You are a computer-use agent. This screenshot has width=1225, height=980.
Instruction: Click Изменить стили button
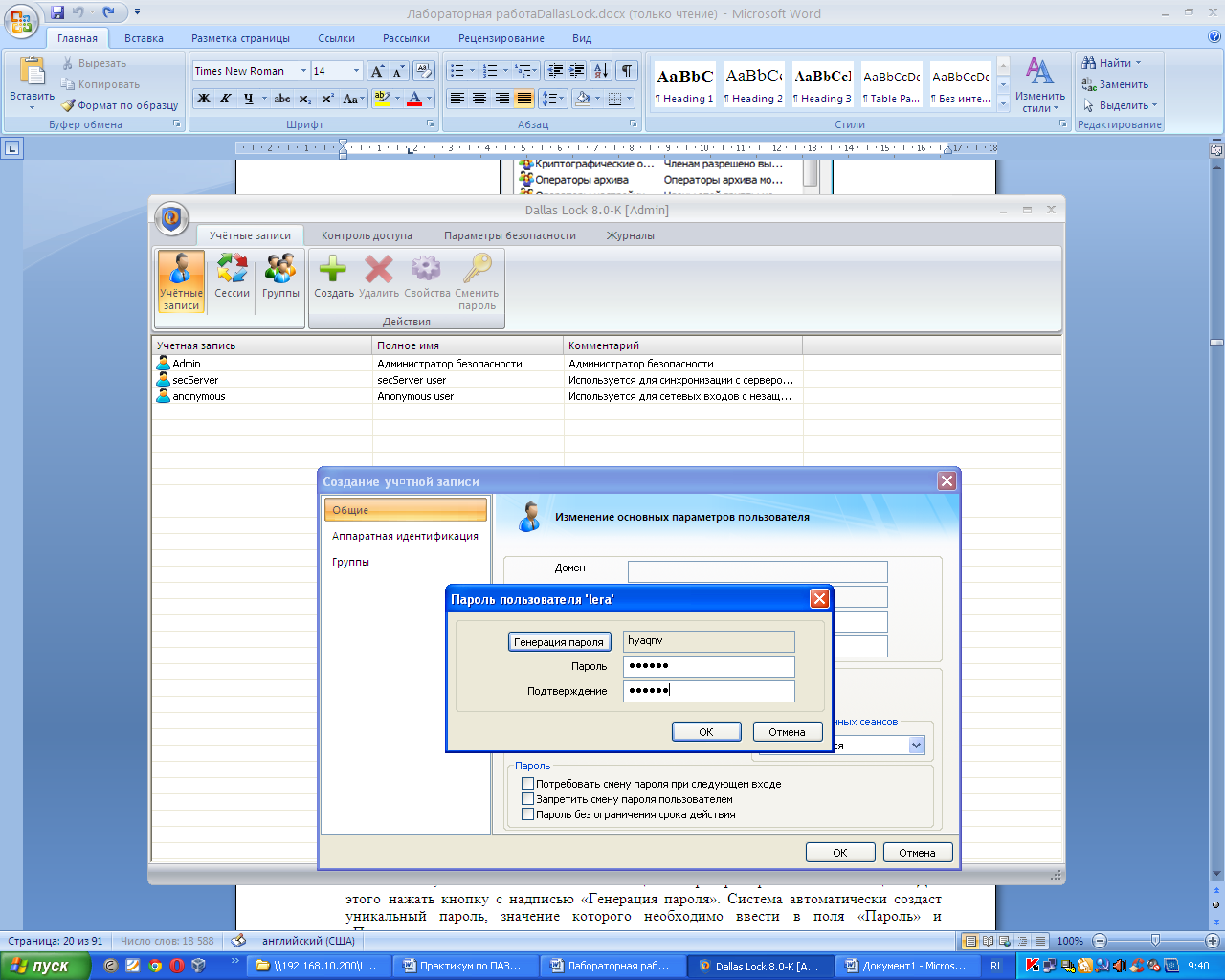point(1040,86)
